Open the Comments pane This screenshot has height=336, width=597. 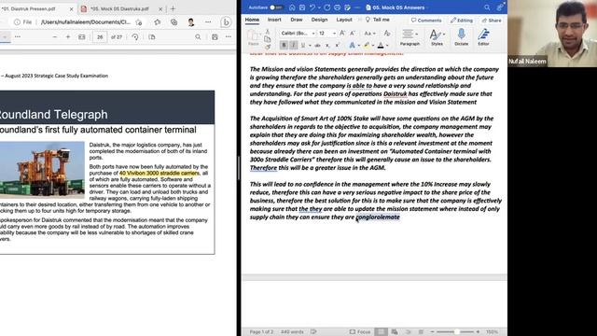[426, 21]
